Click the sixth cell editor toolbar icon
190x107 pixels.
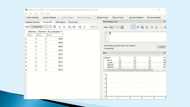[156, 27]
